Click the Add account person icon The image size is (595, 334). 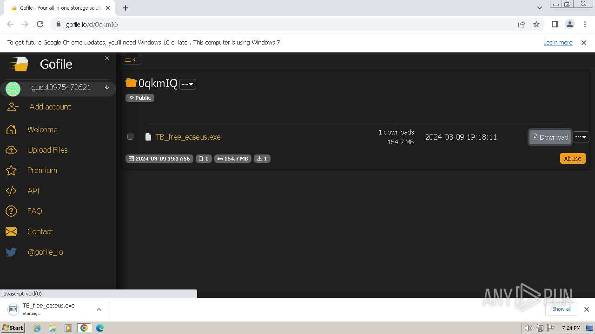click(x=13, y=107)
